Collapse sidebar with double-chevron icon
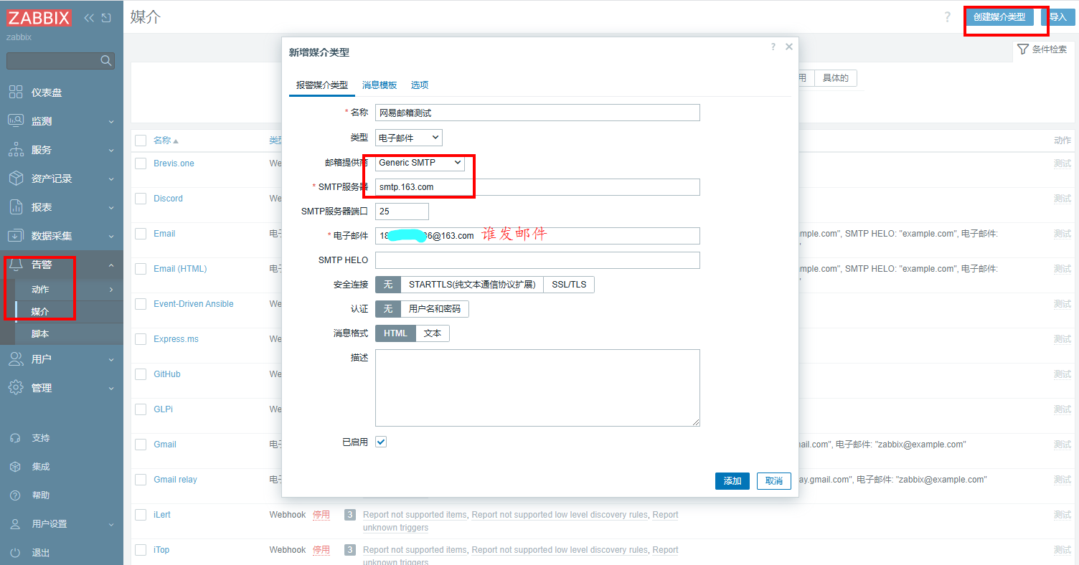The height and width of the screenshot is (565, 1079). tap(89, 18)
